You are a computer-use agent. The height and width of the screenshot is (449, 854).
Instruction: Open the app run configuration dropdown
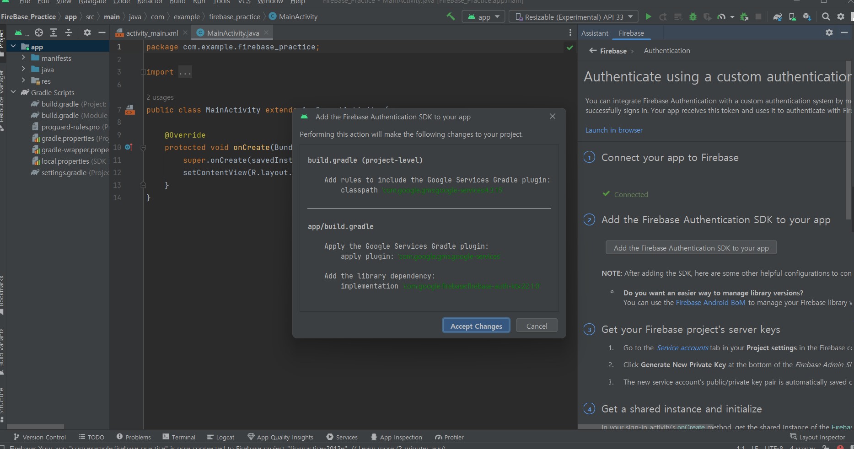pos(483,17)
